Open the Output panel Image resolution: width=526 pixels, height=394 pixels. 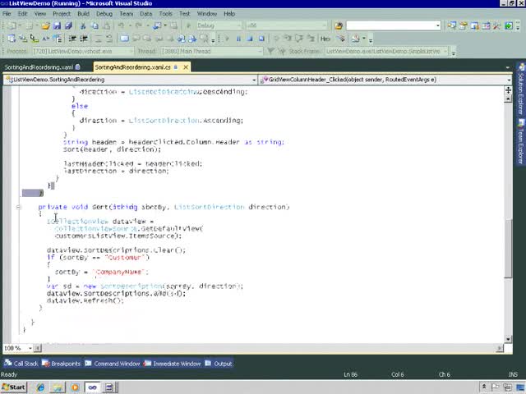(219, 364)
